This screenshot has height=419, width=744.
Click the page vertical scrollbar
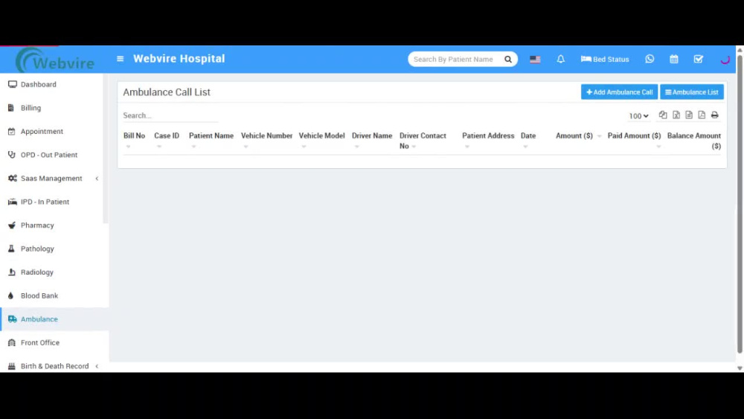[x=740, y=204]
